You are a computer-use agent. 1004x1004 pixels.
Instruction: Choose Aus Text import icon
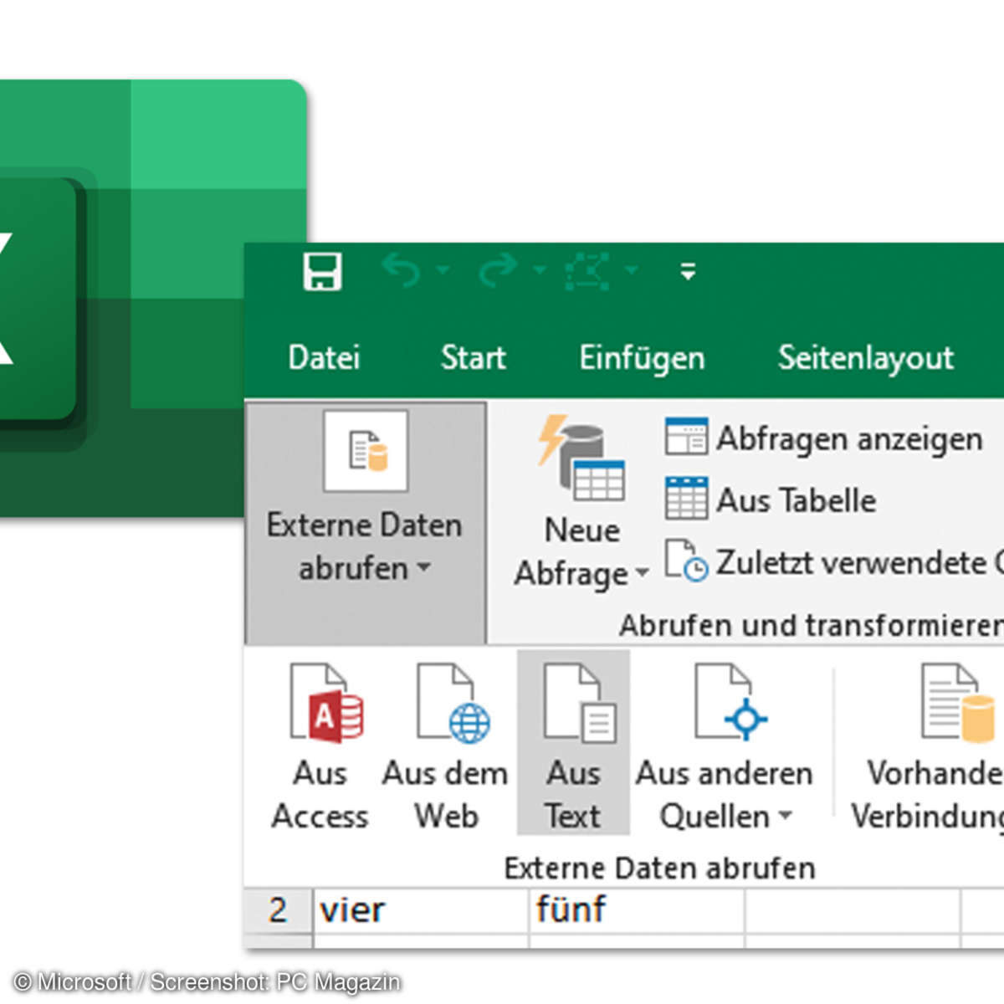pyautogui.click(x=574, y=703)
